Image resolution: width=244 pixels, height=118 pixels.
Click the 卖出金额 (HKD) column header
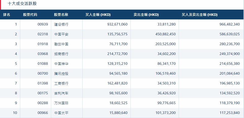tap(146, 15)
